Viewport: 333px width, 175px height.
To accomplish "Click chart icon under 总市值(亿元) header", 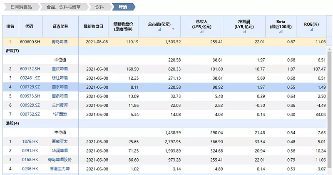I will (159, 29).
